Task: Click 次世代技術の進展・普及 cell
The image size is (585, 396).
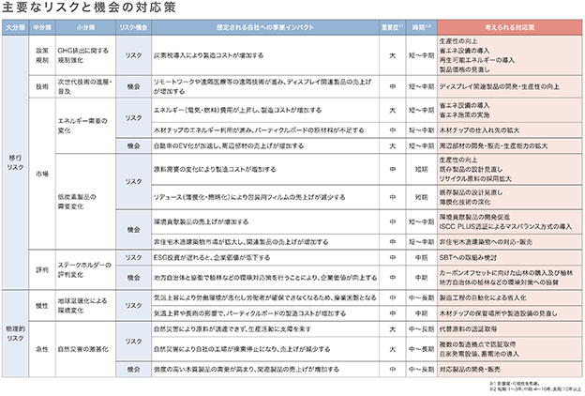Action: coord(85,86)
